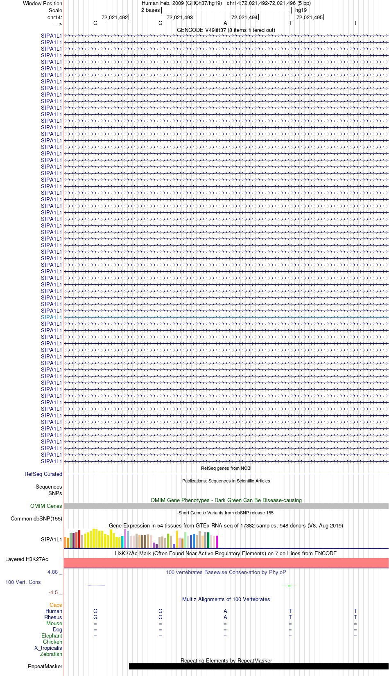Click the OMIM Gene Phenotypes track title
The height and width of the screenshot is (676, 389).
click(226, 500)
